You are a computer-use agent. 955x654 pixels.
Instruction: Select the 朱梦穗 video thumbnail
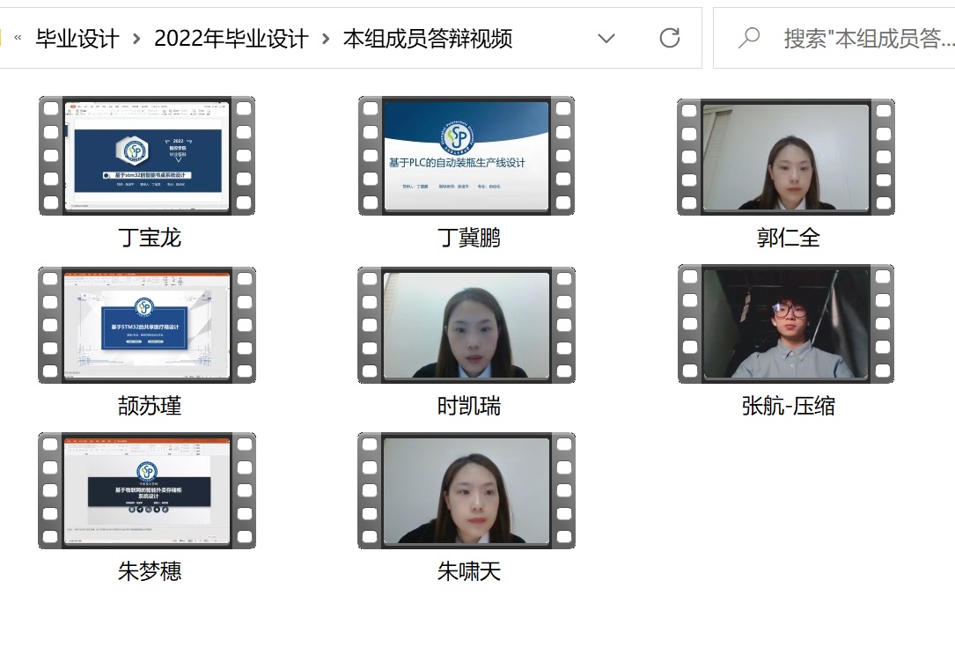pyautogui.click(x=147, y=490)
